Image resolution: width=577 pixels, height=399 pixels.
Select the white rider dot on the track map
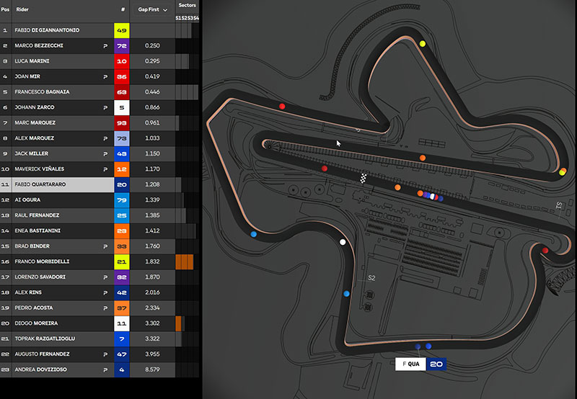(x=343, y=242)
